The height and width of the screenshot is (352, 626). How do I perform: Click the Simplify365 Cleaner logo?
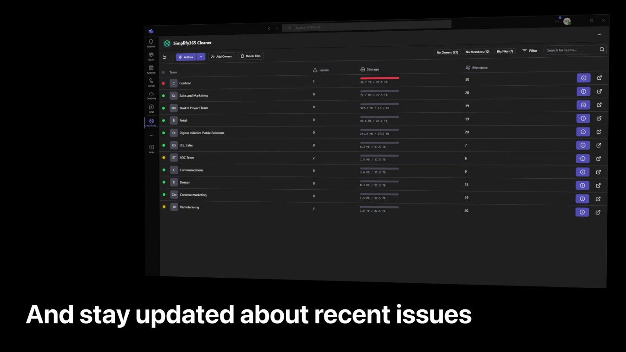(167, 44)
